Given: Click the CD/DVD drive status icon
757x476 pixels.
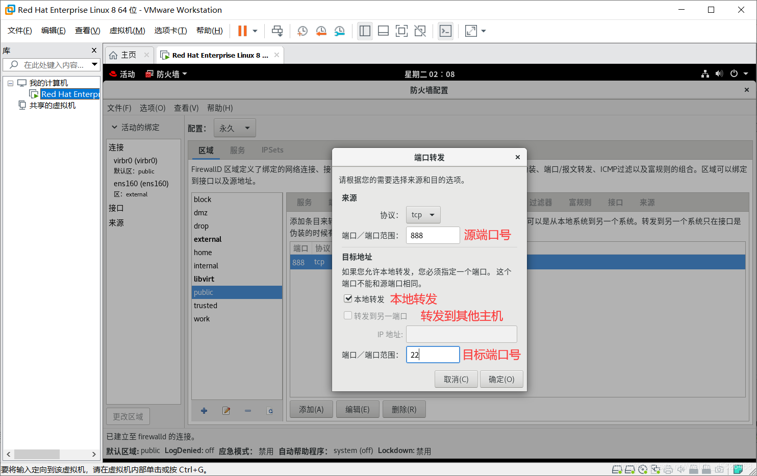Looking at the screenshot, I should (643, 469).
